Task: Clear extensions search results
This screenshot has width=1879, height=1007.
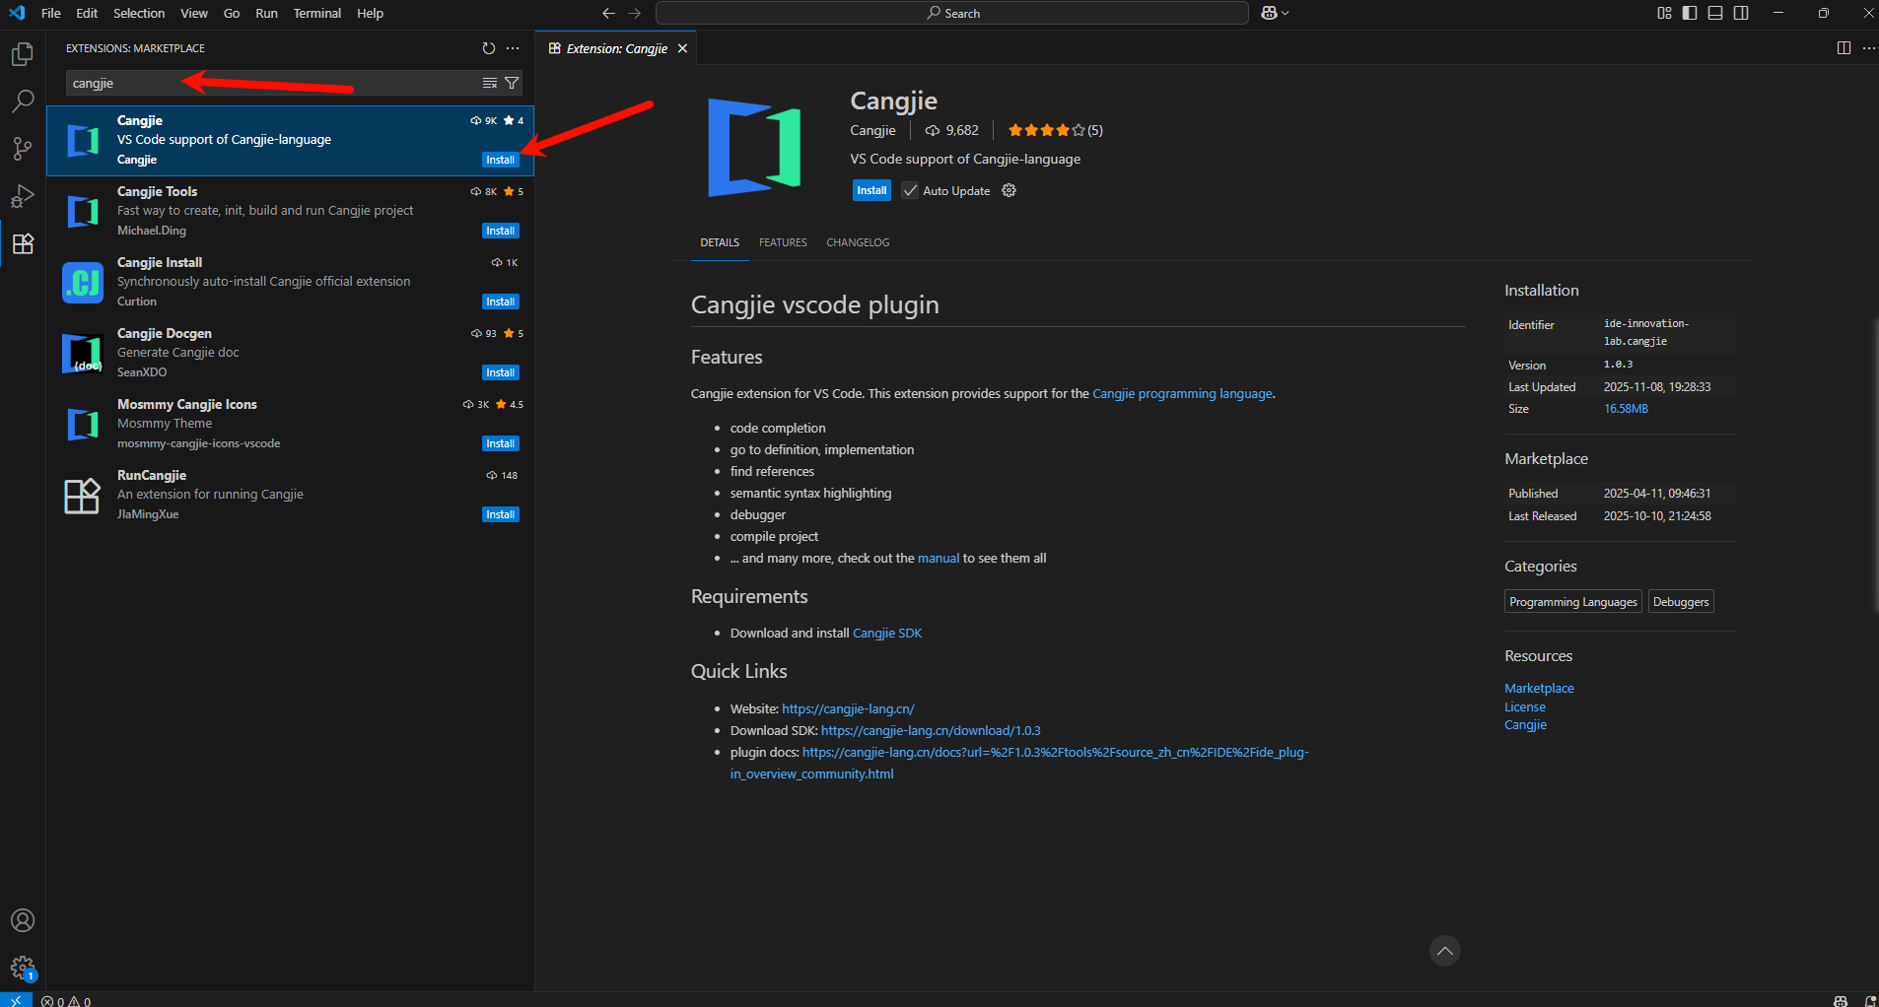Action: tap(489, 83)
